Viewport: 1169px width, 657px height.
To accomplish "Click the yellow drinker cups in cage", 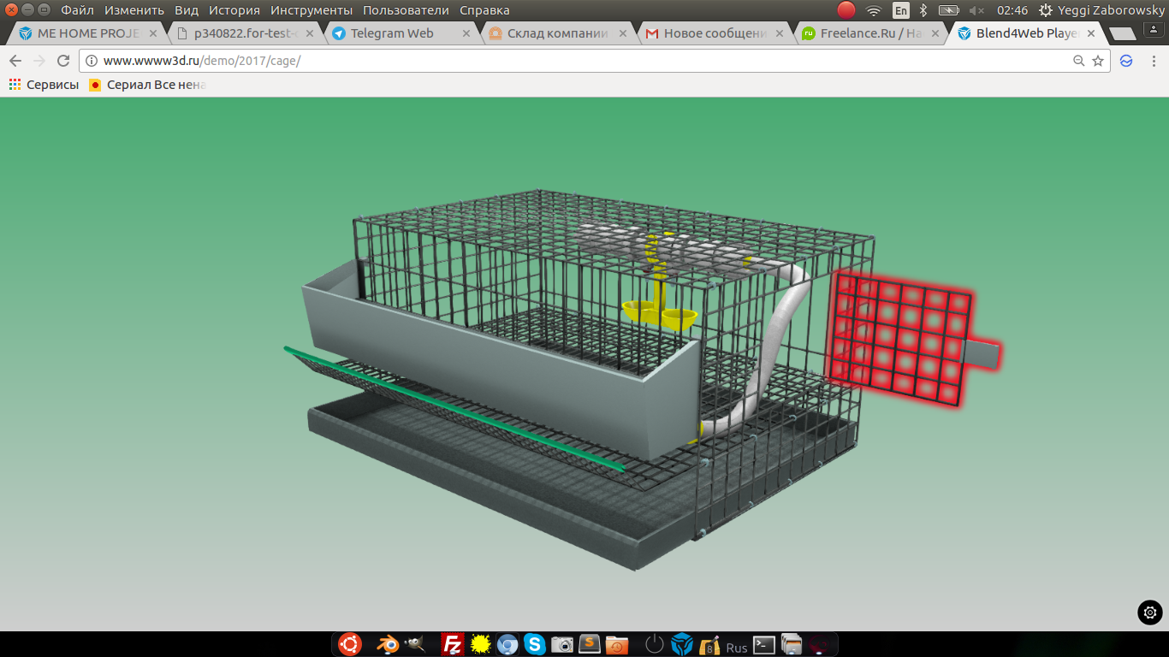I will click(x=660, y=314).
